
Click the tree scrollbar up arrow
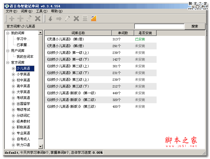coord(41,33)
